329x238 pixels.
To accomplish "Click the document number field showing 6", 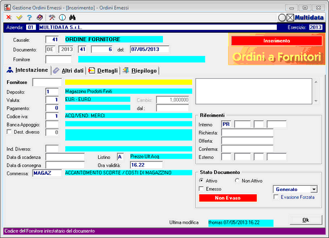I will click(x=102, y=50).
